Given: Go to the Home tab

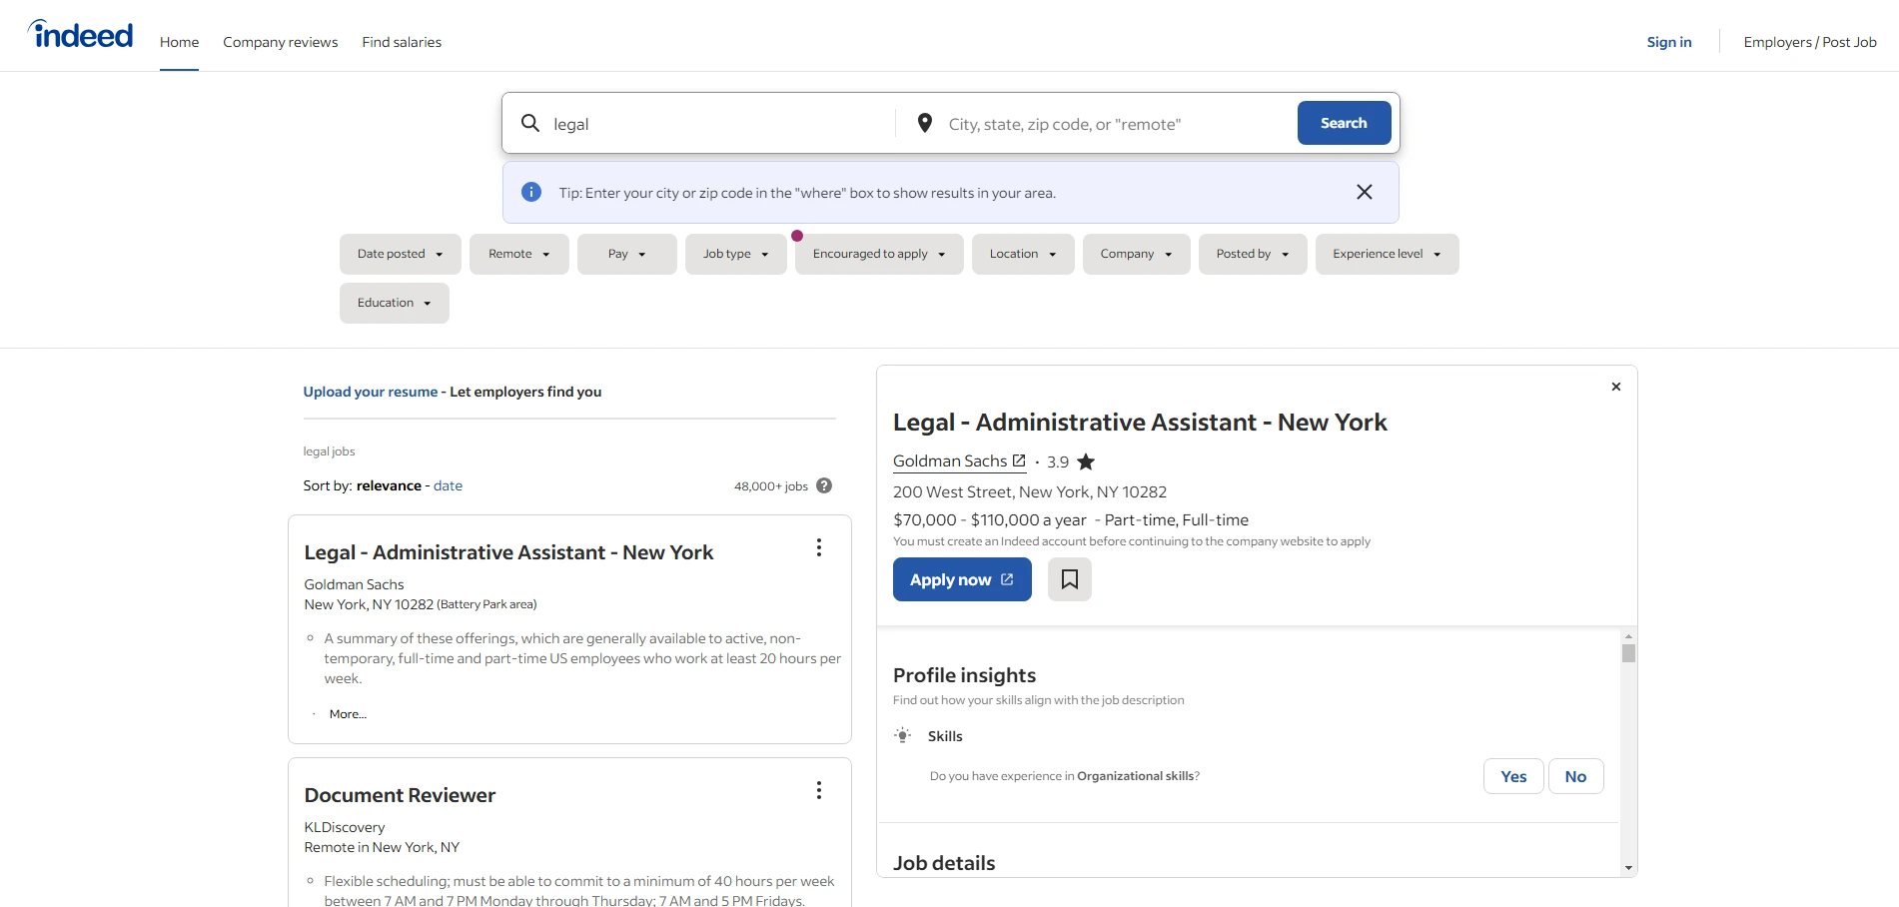Looking at the screenshot, I should (179, 42).
